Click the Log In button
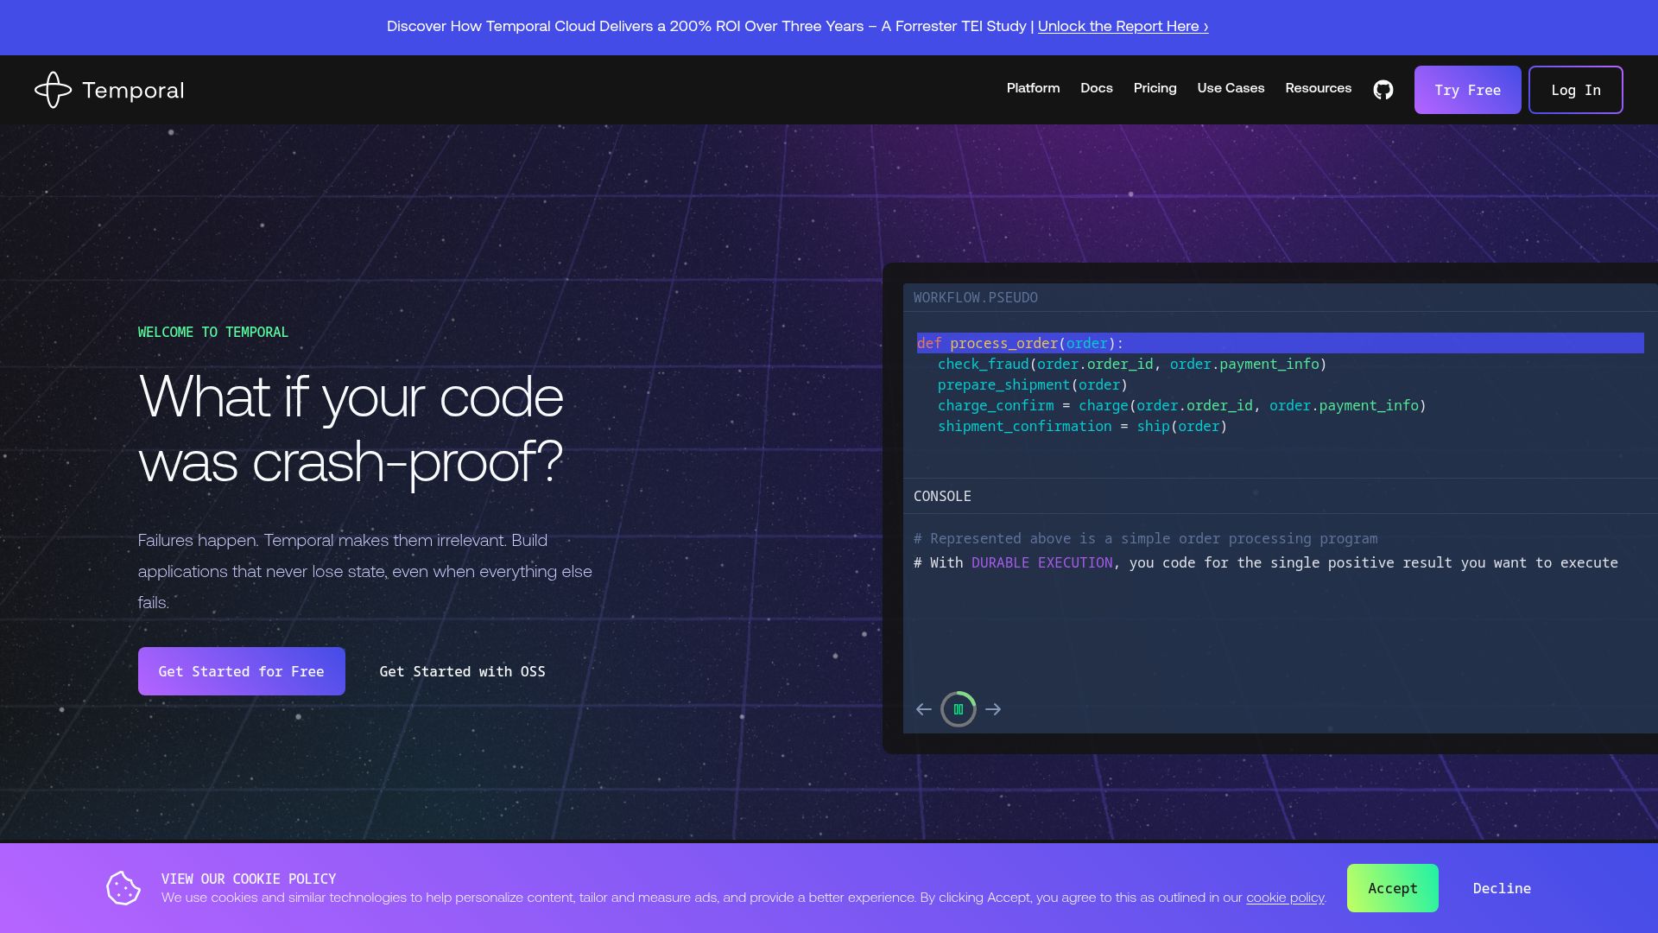The image size is (1658, 933). point(1575,90)
